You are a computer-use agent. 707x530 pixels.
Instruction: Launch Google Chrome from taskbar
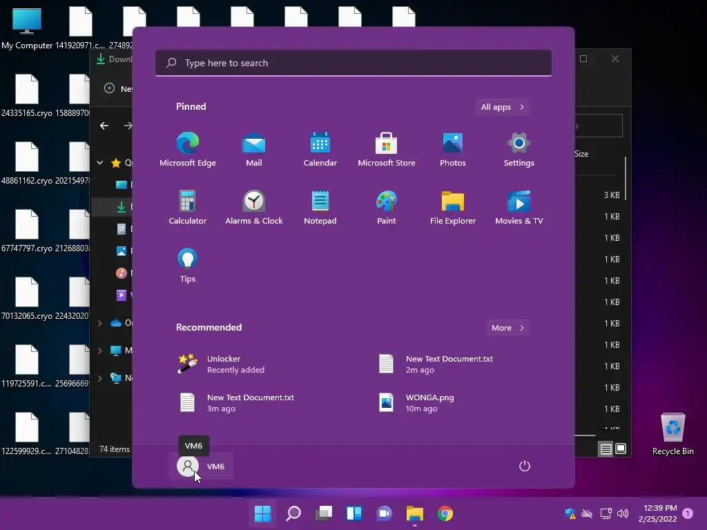[445, 513]
